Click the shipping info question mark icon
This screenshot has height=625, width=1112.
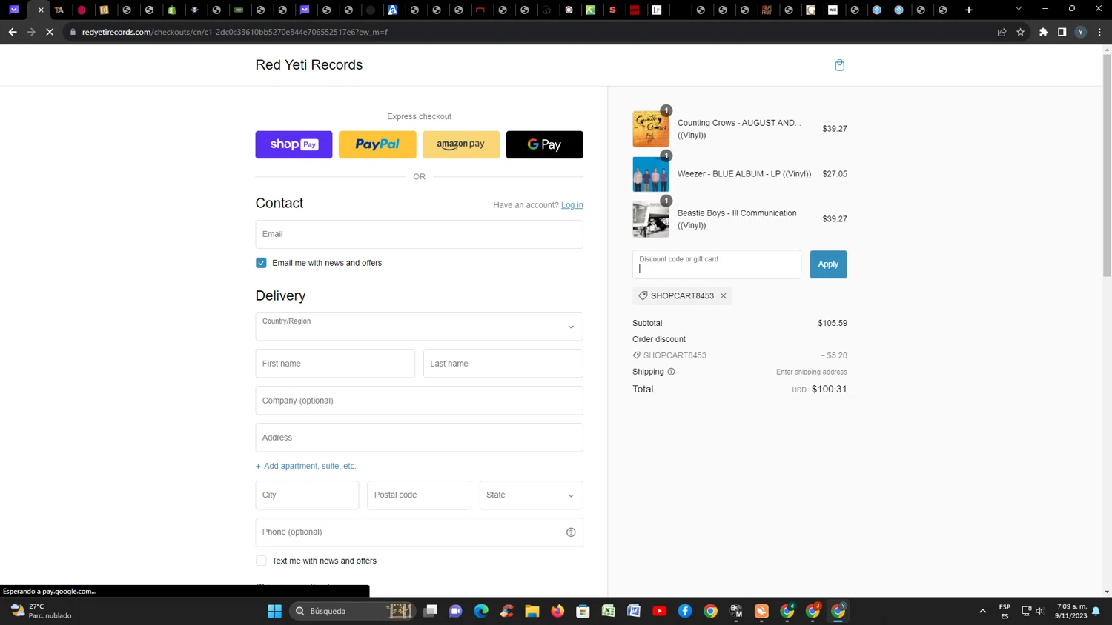671,372
